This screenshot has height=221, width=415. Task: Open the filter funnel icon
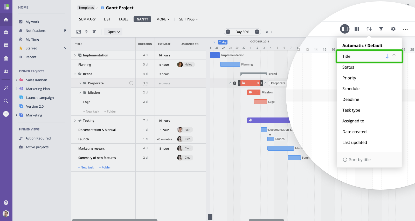pos(381,29)
